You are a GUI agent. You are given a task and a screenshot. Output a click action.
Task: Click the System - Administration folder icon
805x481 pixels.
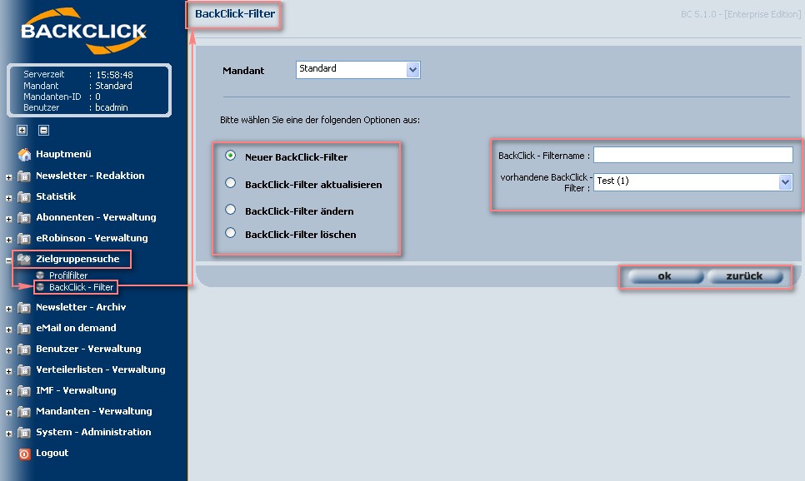(24, 432)
